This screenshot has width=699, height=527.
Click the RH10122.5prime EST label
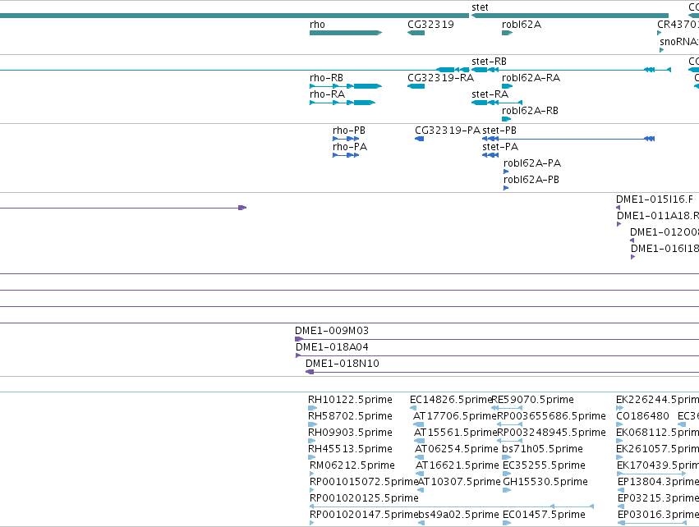pyautogui.click(x=350, y=400)
